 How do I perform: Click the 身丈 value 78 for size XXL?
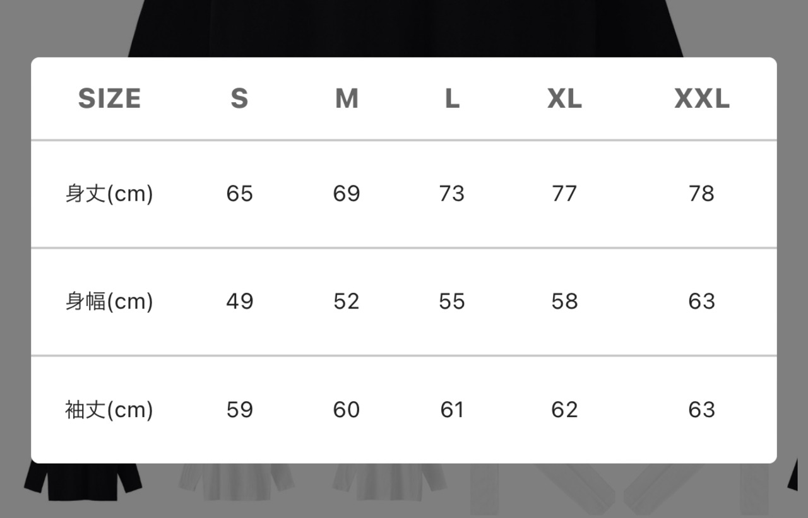tap(702, 194)
